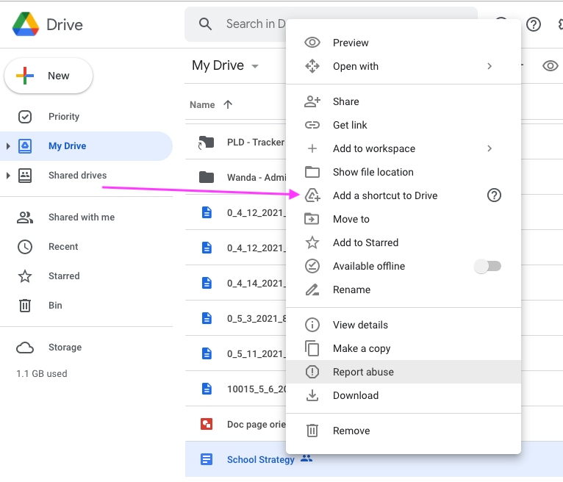
Task: Expand the Open with submenu chevron
Action: [x=490, y=66]
